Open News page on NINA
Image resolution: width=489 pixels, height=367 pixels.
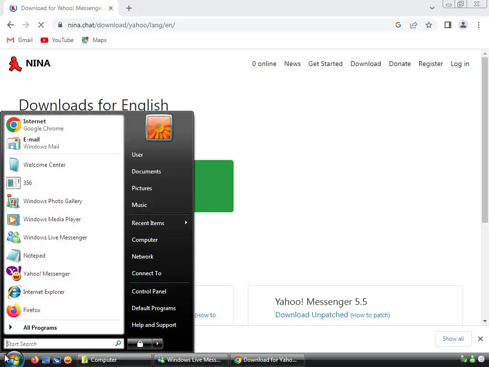[x=292, y=64]
